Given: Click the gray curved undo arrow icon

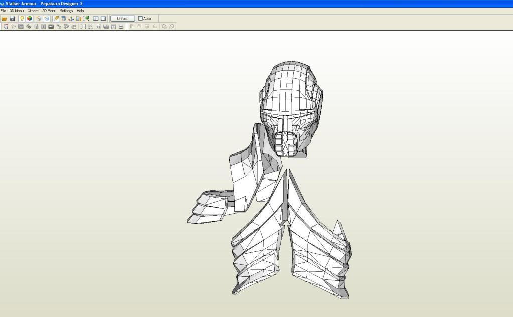Looking at the screenshot, I should (66, 27).
